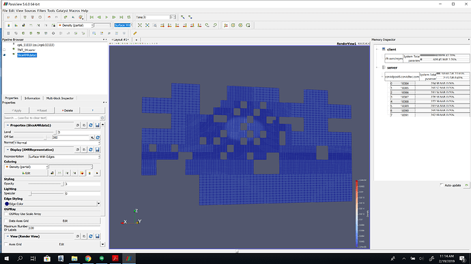
Task: Click the Play animation button
Action: pos(106,18)
